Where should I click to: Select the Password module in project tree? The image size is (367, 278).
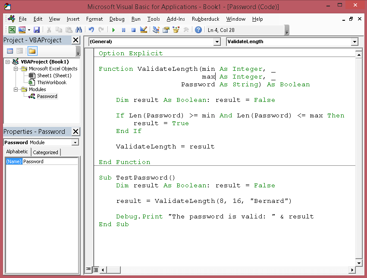(47, 96)
